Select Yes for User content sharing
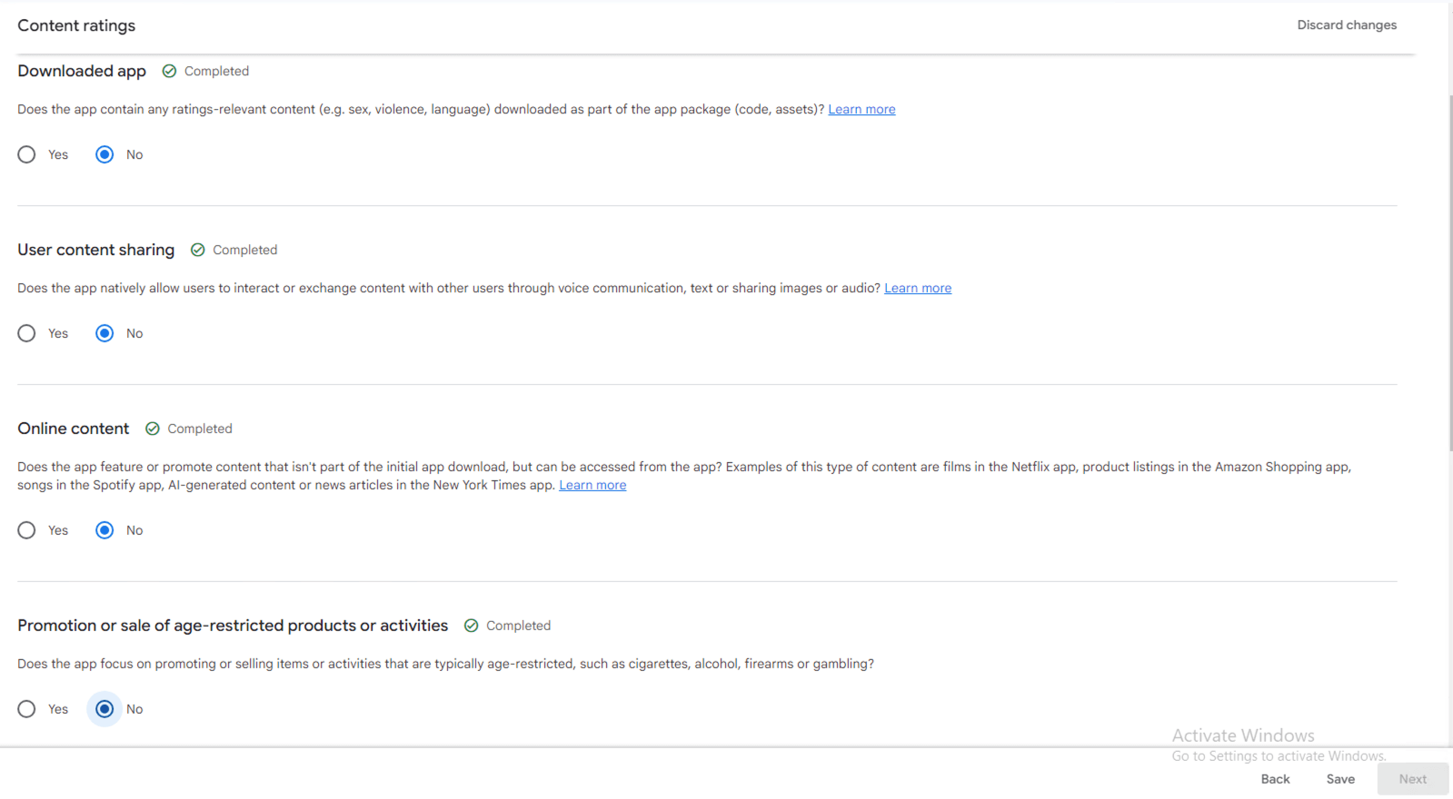Image resolution: width=1453 pixels, height=799 pixels. coord(27,333)
